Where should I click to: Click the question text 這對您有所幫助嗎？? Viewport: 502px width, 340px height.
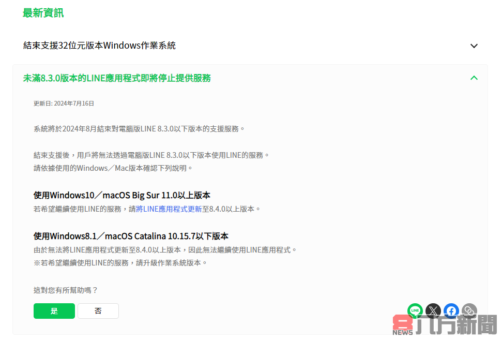(66, 290)
